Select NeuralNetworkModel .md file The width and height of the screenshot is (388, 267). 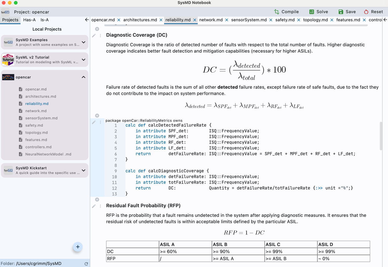click(x=48, y=154)
